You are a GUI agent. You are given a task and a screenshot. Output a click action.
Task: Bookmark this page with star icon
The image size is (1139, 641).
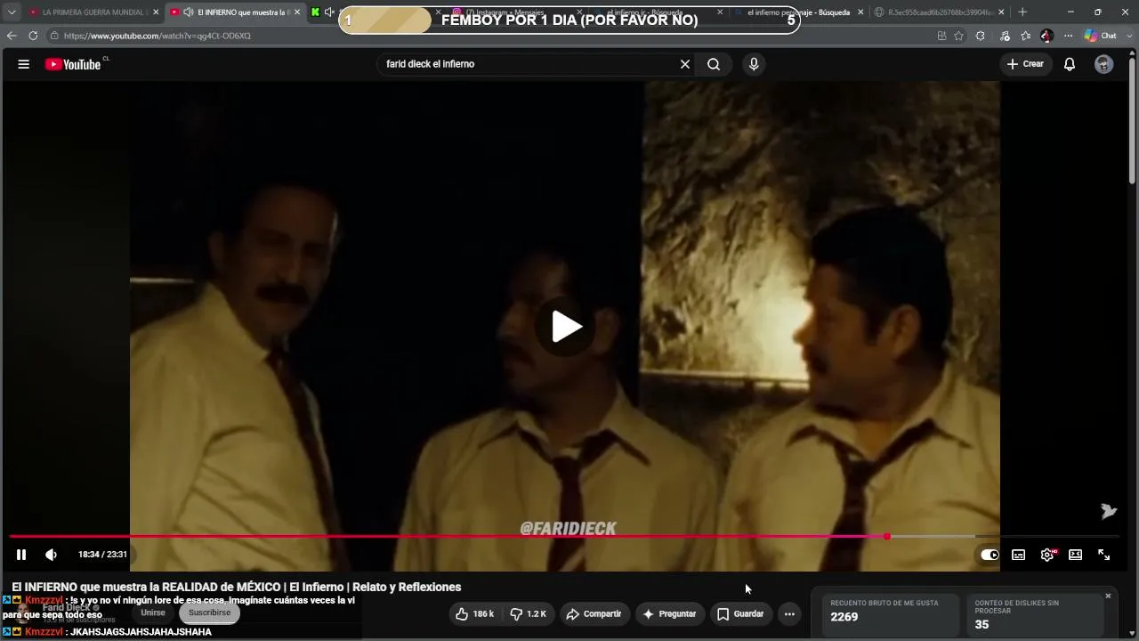958,36
